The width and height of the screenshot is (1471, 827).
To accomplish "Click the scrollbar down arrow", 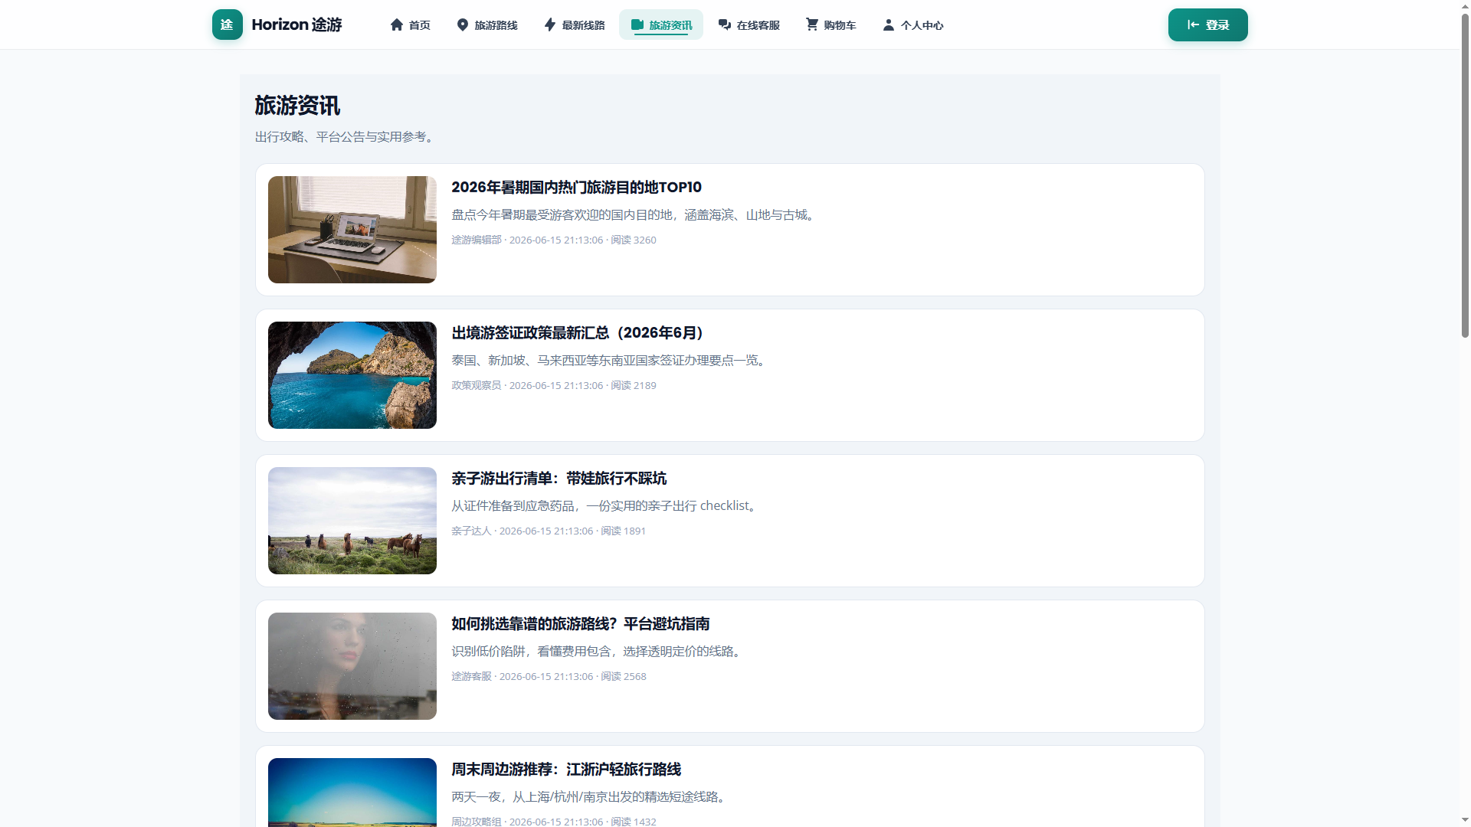I will (1465, 821).
